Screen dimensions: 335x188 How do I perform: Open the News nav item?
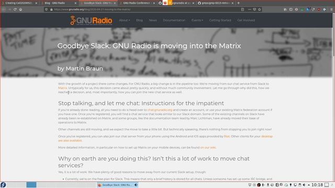(x=153, y=20)
